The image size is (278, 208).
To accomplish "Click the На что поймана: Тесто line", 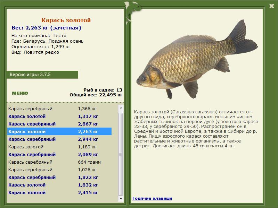I will pos(39,36).
